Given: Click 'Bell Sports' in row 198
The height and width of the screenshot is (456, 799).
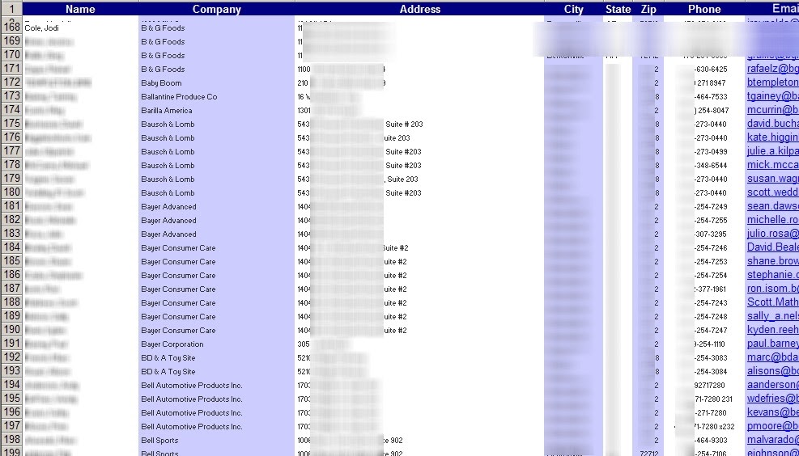Looking at the screenshot, I should point(159,440).
